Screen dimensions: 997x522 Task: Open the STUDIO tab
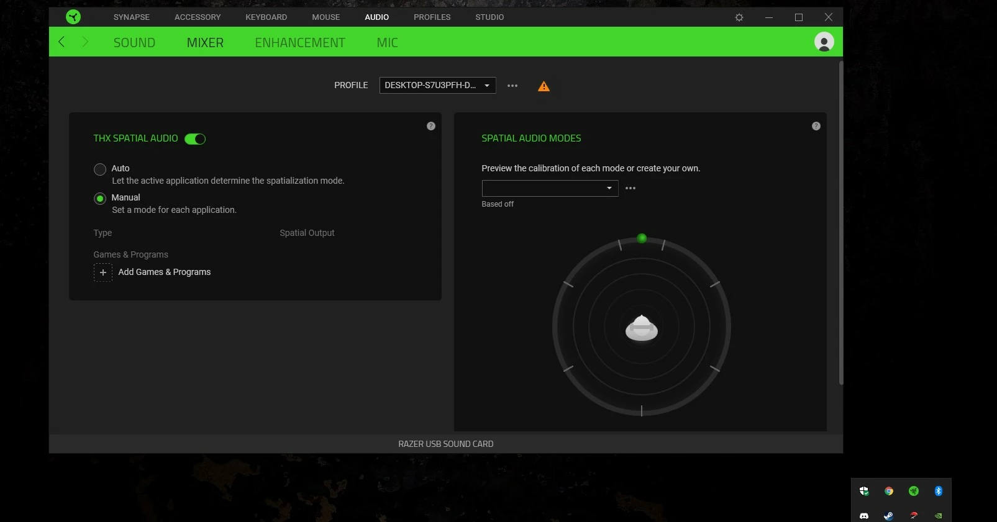tap(489, 17)
